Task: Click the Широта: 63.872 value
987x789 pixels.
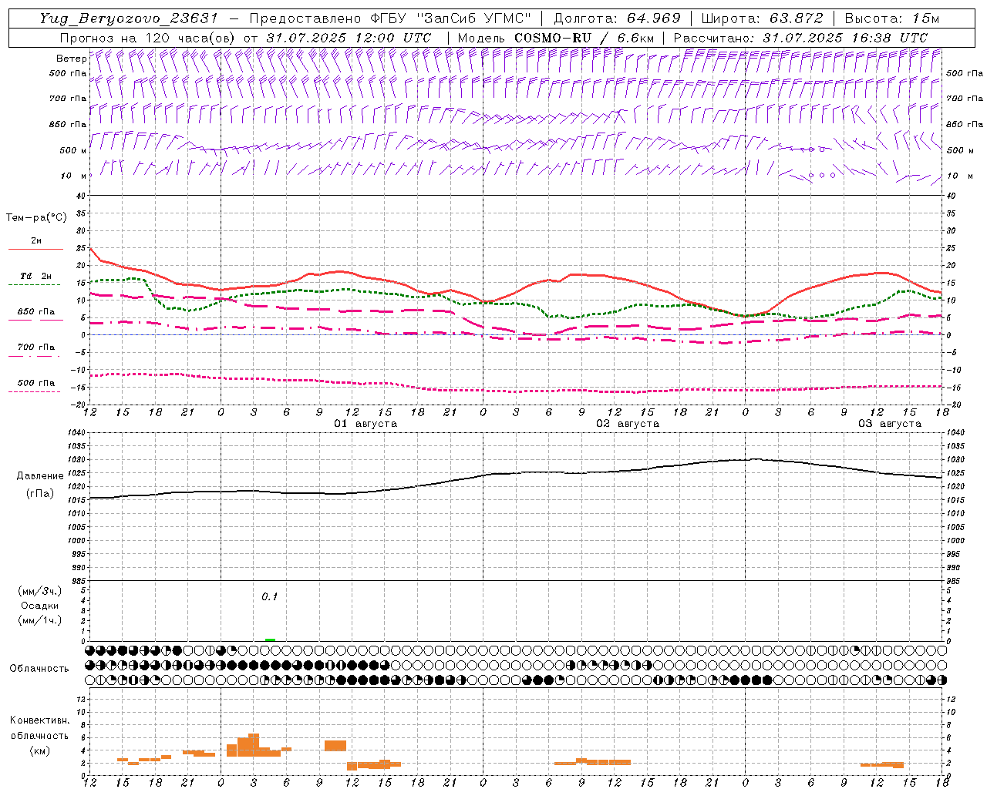Action: [x=762, y=18]
